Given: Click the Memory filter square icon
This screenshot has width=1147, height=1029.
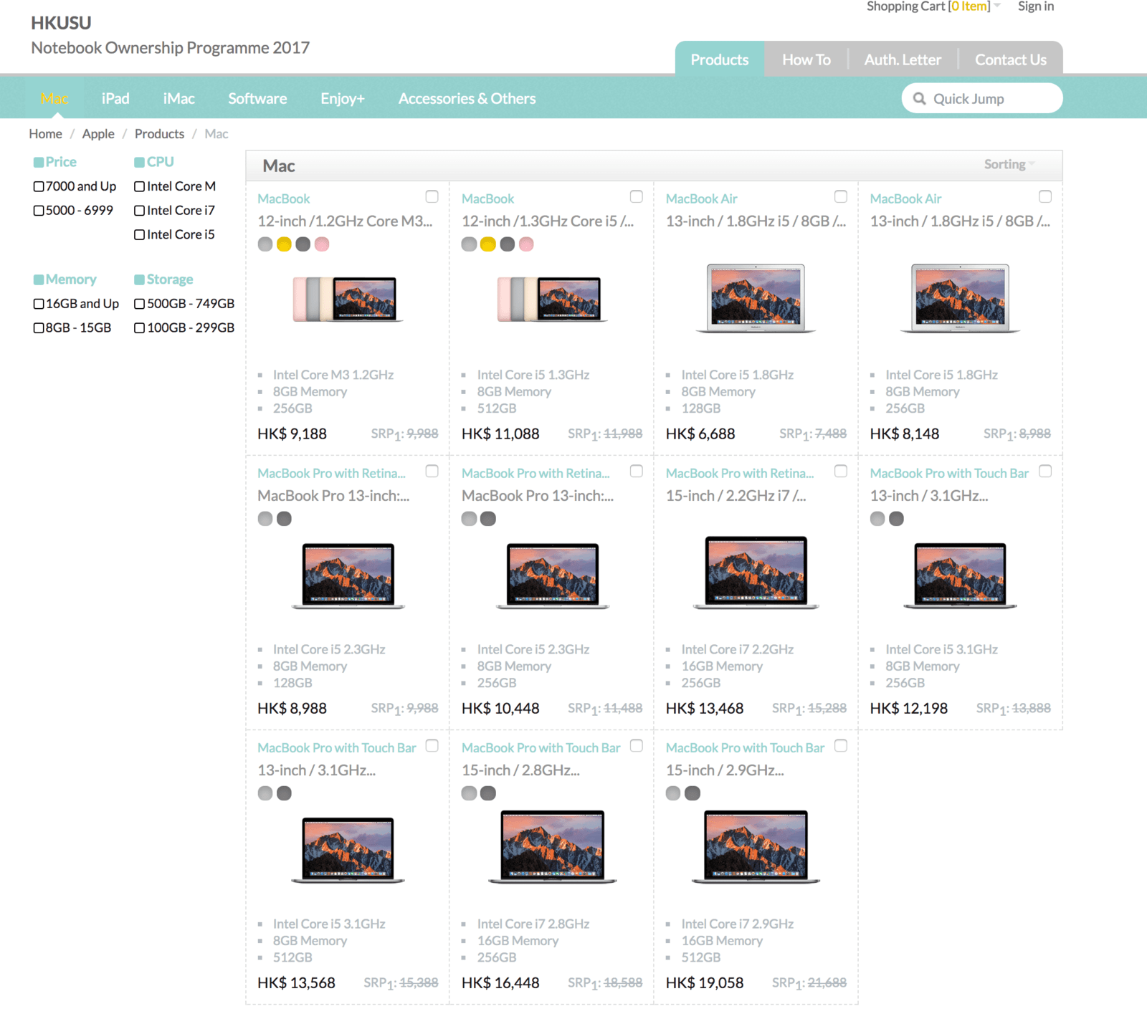Looking at the screenshot, I should pos(39,279).
